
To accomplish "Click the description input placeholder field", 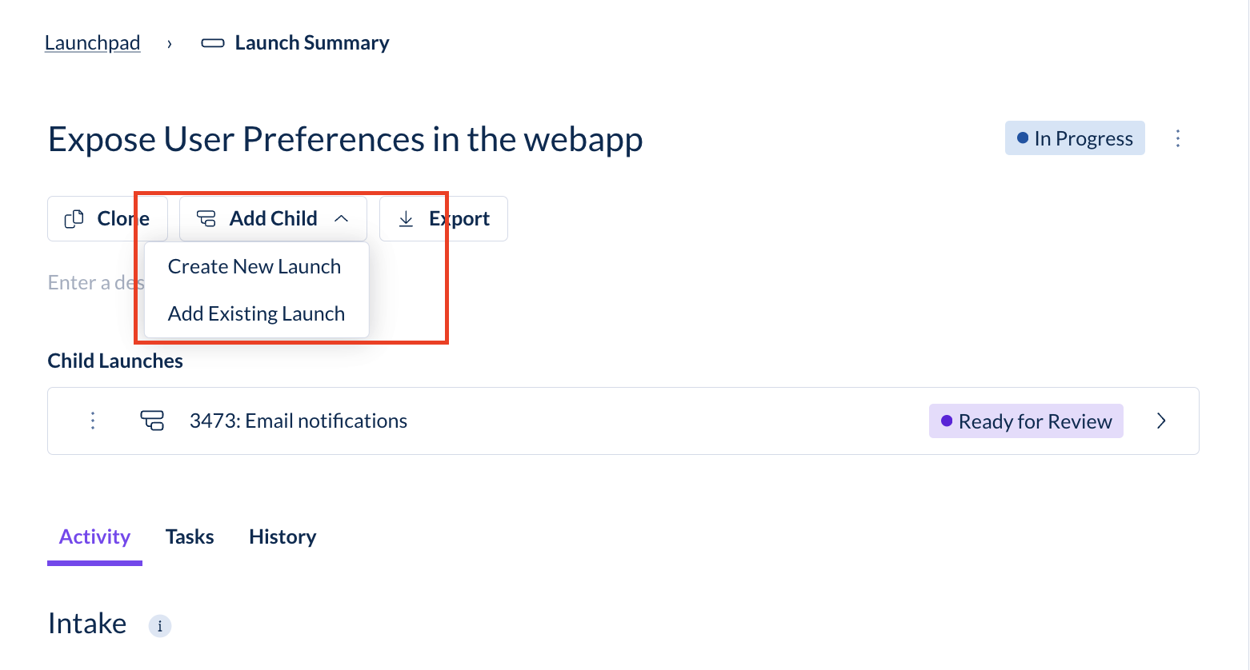I will click(x=96, y=282).
